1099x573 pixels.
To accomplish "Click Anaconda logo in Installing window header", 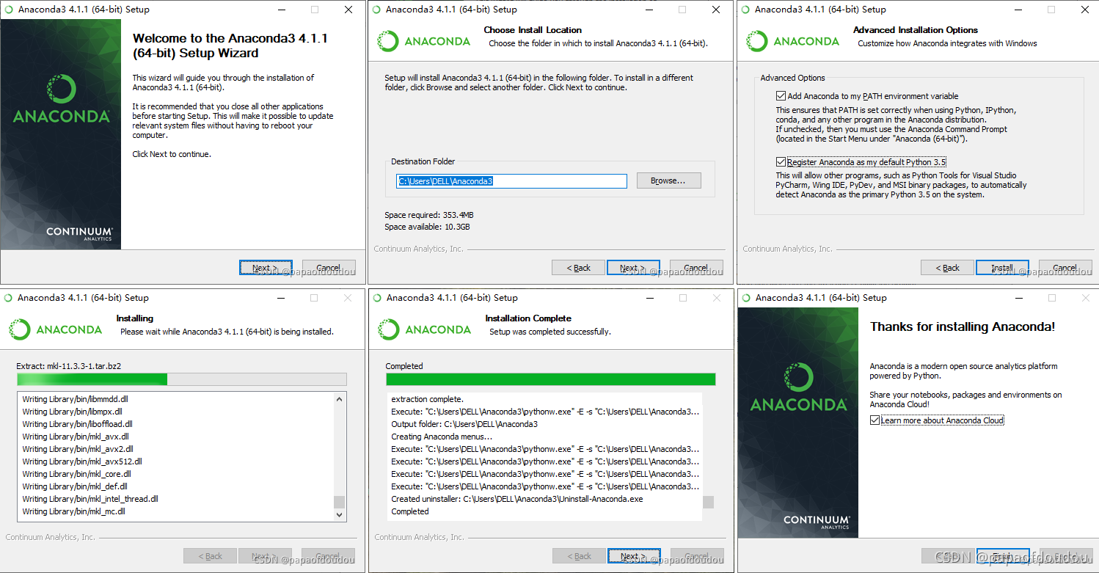I will click(55, 329).
